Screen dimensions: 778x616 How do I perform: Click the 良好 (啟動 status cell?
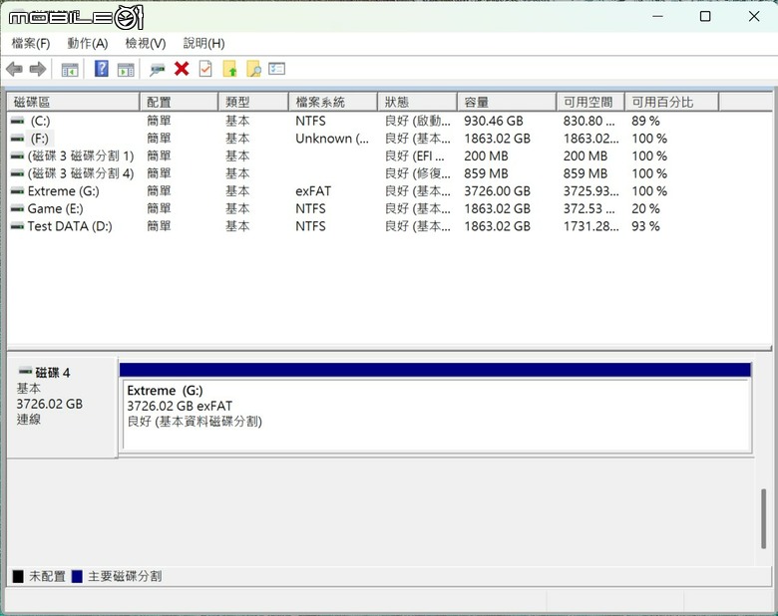coord(418,121)
